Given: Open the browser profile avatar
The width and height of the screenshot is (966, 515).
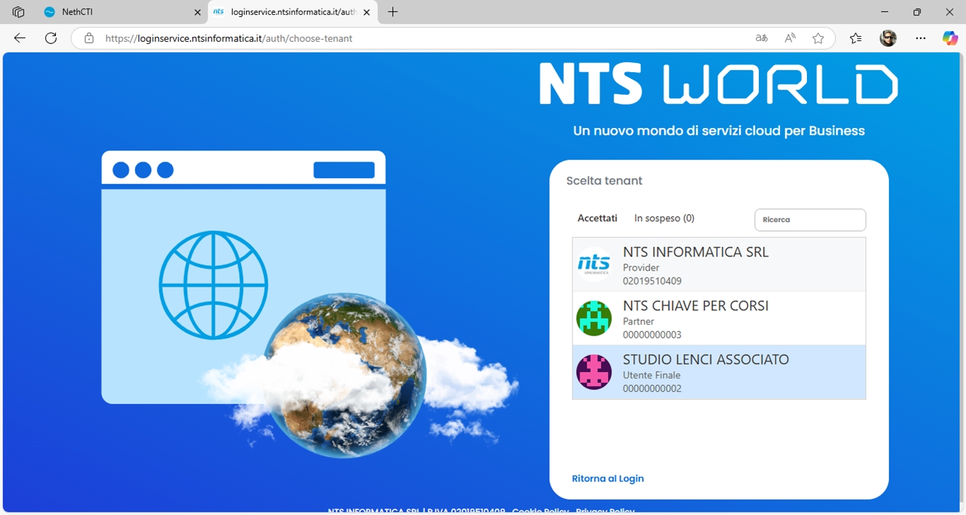Looking at the screenshot, I should pos(888,38).
